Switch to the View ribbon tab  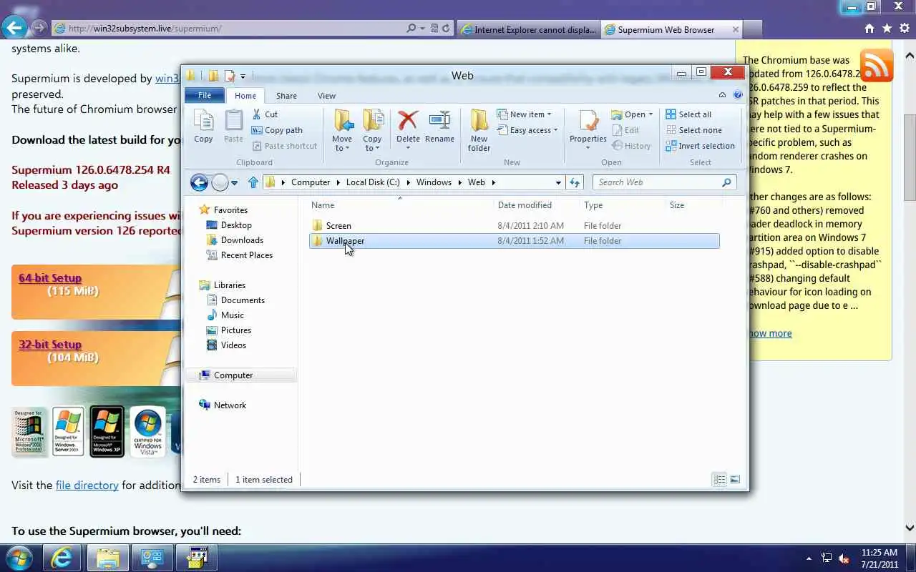point(326,96)
